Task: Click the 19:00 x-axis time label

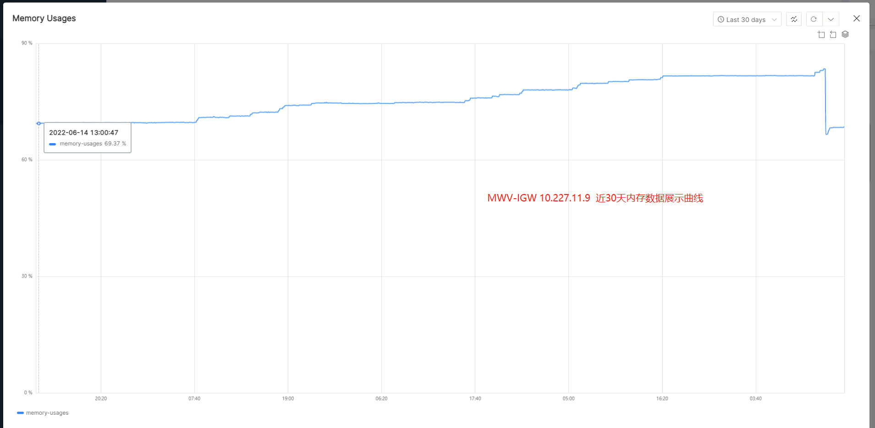Action: pos(288,399)
